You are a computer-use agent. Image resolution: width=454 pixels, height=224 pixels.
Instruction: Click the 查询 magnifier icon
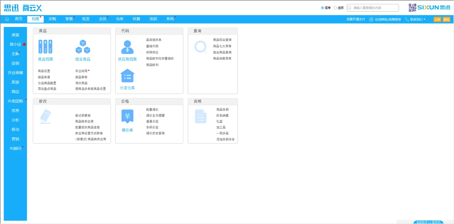[201, 47]
